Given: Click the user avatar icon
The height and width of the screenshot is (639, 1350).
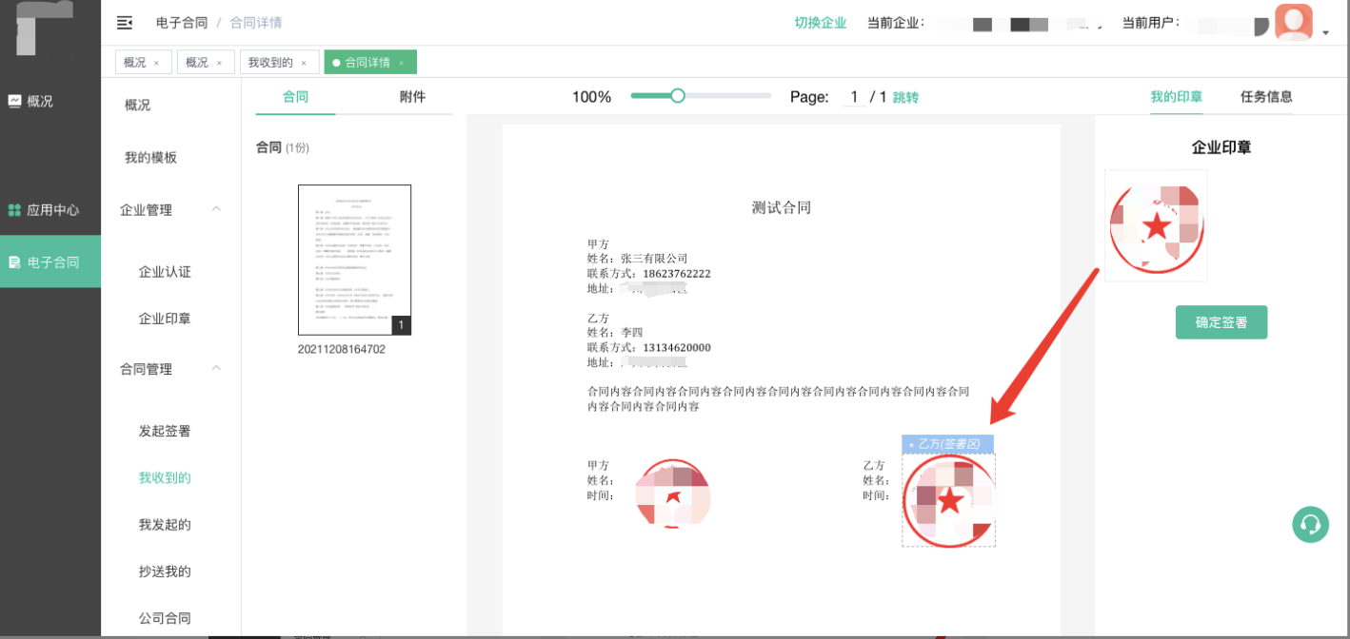Looking at the screenshot, I should pos(1293,23).
